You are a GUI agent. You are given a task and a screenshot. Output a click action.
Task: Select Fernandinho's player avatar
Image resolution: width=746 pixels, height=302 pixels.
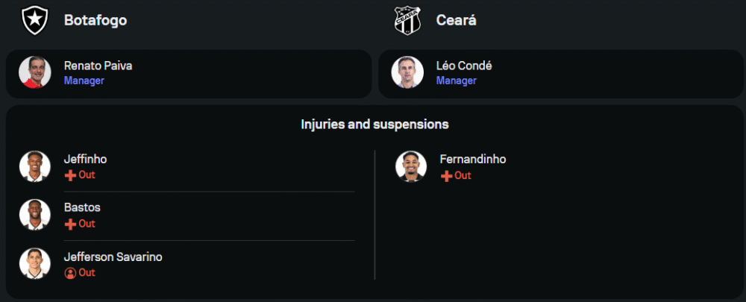pos(411,166)
